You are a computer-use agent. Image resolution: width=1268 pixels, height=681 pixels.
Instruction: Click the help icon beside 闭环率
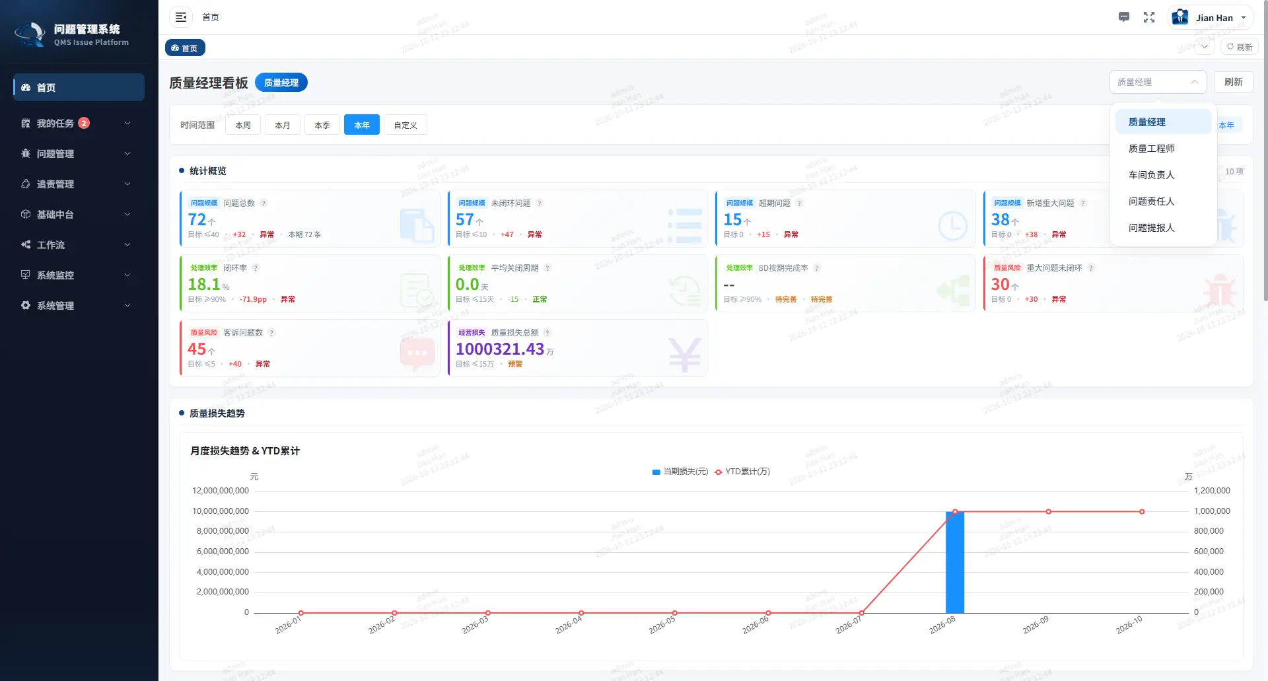(x=256, y=268)
